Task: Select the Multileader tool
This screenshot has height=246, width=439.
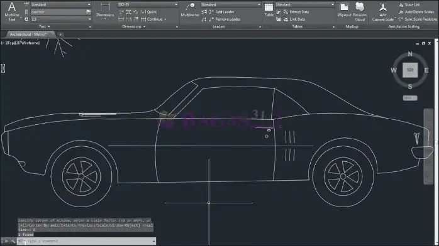Action: (190, 10)
